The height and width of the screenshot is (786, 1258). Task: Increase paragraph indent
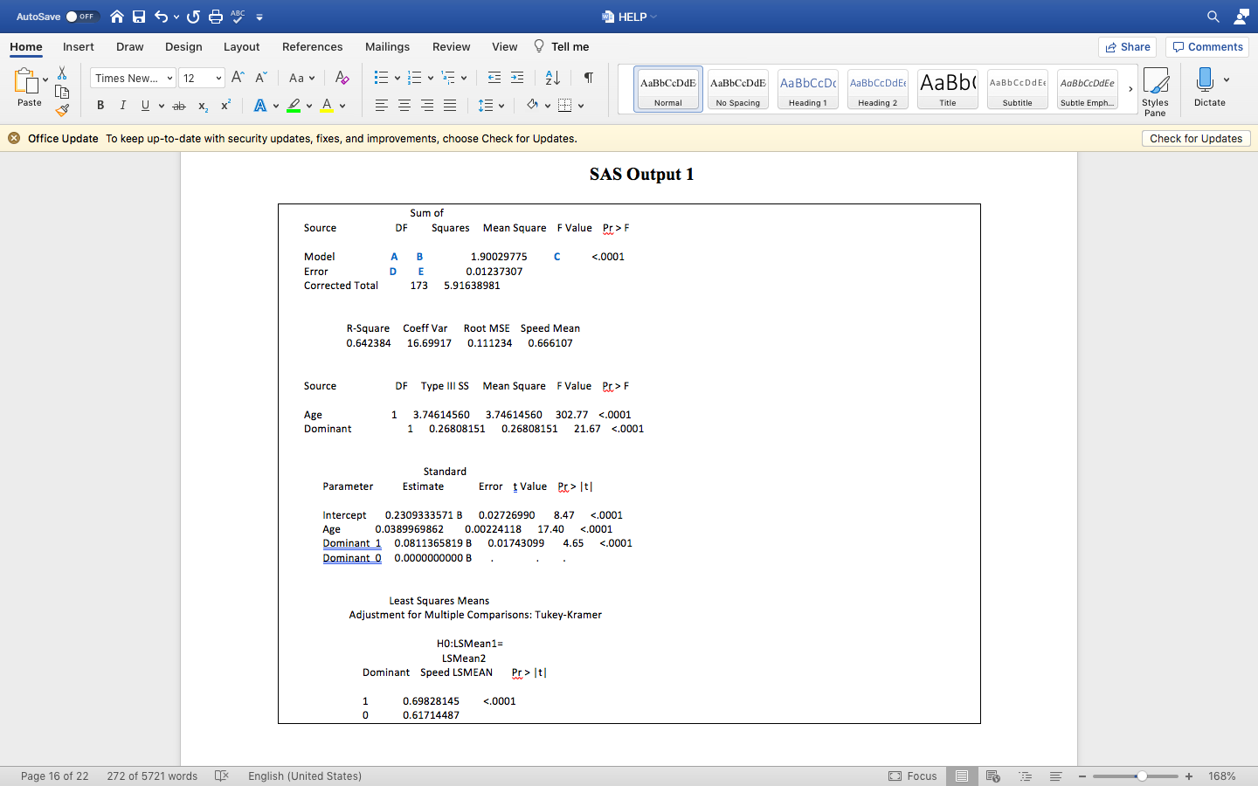point(517,78)
